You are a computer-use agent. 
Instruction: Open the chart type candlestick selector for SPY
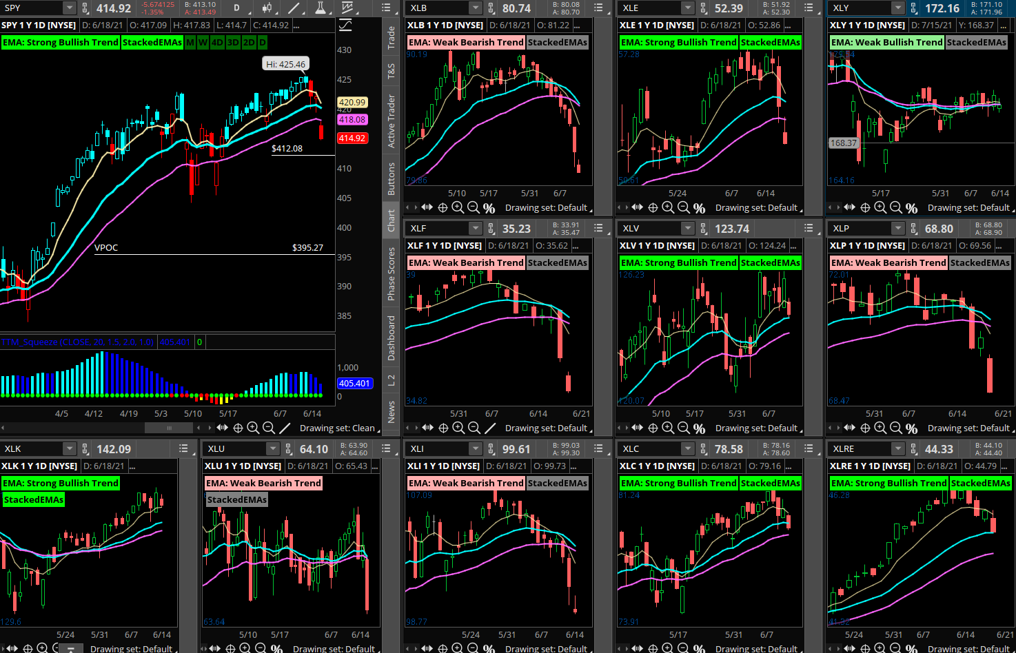pos(267,8)
